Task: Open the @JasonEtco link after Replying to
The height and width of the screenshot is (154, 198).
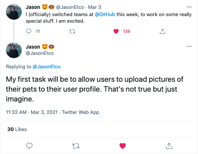Action: click(46, 67)
